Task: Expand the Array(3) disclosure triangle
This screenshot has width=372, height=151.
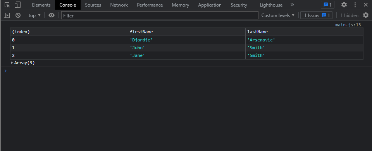Action: (12, 63)
